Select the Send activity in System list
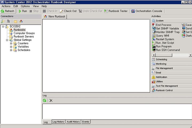 point(187,29)
